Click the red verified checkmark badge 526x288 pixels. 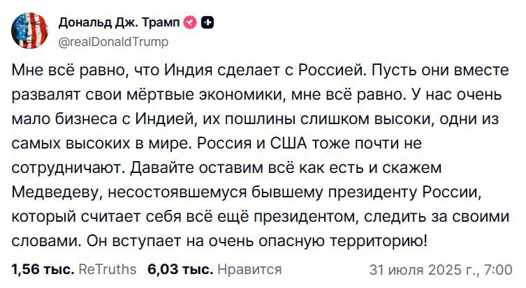pos(189,24)
